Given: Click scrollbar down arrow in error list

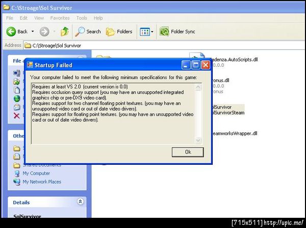Looking at the screenshot, I should 198,140.
